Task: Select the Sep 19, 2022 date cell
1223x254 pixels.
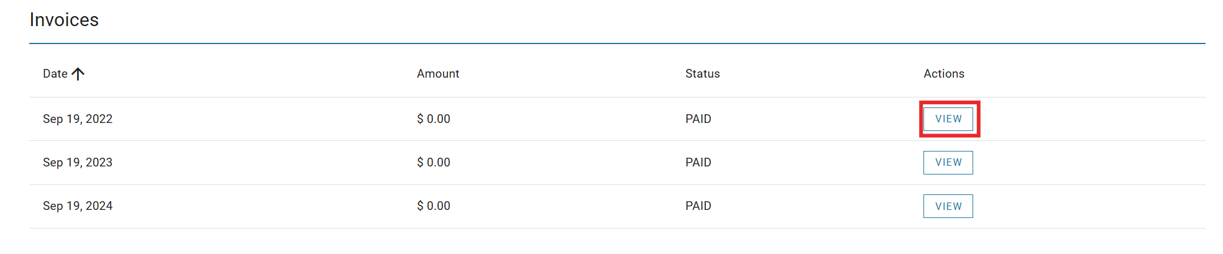Action: tap(78, 119)
